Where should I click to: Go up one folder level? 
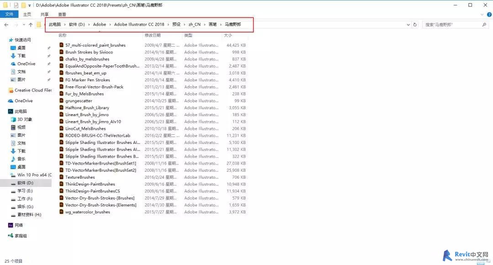click(31, 25)
